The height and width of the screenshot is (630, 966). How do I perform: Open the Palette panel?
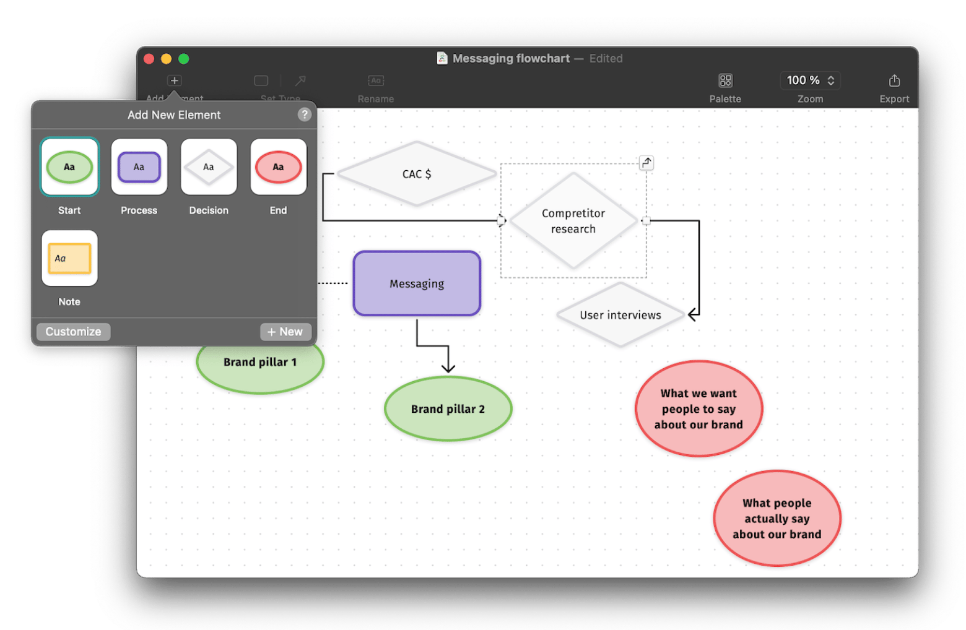tap(725, 80)
